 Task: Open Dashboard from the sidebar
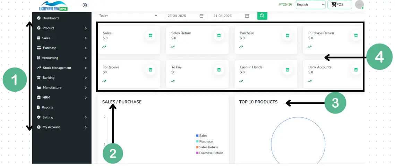pyautogui.click(x=50, y=18)
